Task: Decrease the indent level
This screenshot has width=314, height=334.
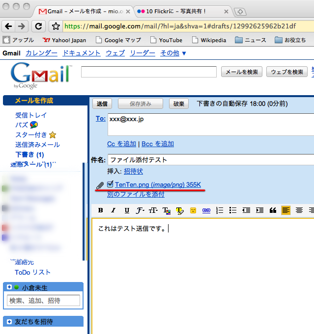Action: [x=246, y=210]
